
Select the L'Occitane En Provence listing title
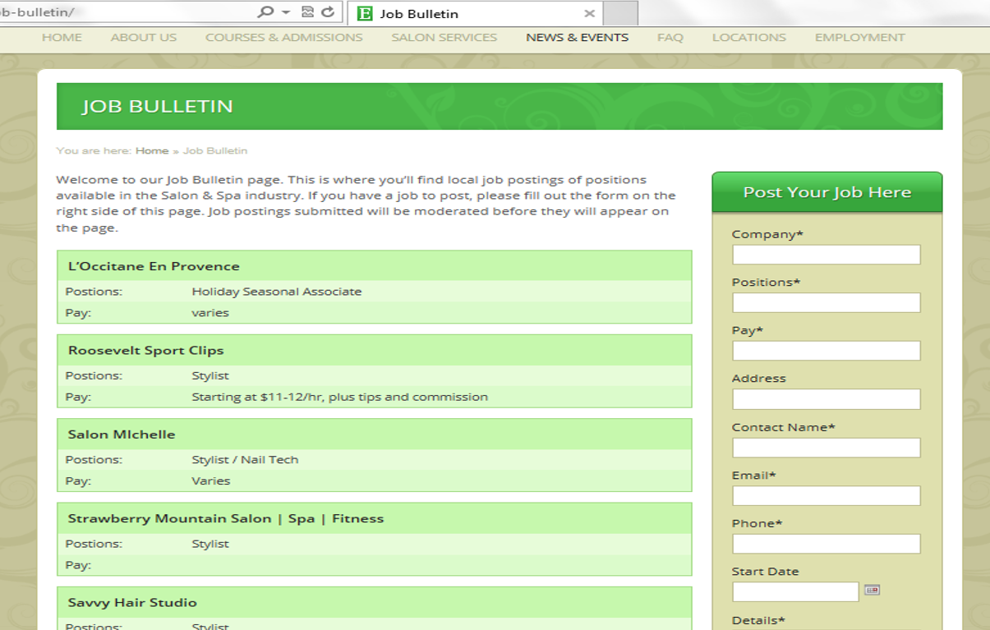pos(154,266)
